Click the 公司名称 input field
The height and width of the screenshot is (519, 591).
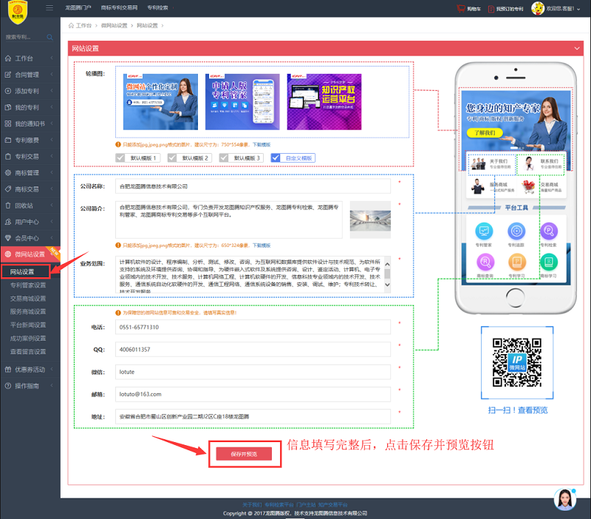[253, 186]
